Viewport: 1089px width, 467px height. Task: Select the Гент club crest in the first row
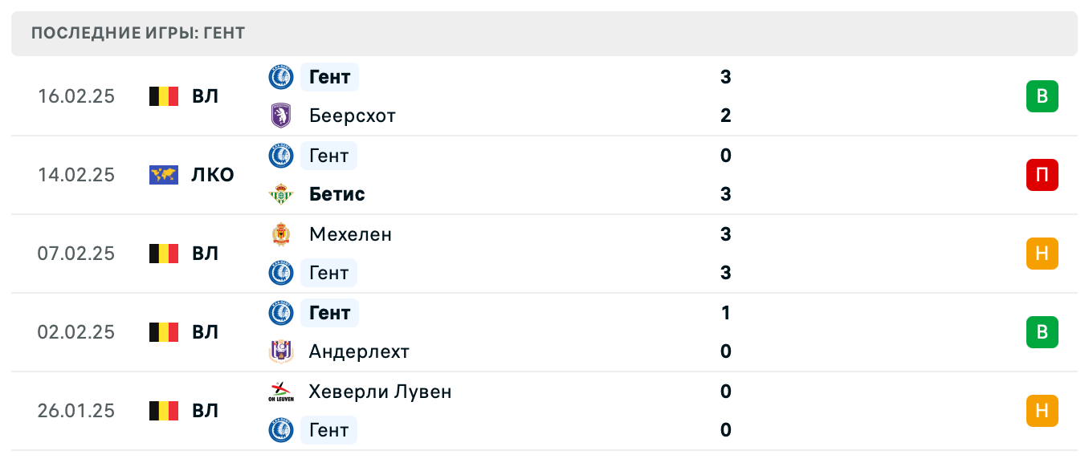279,76
